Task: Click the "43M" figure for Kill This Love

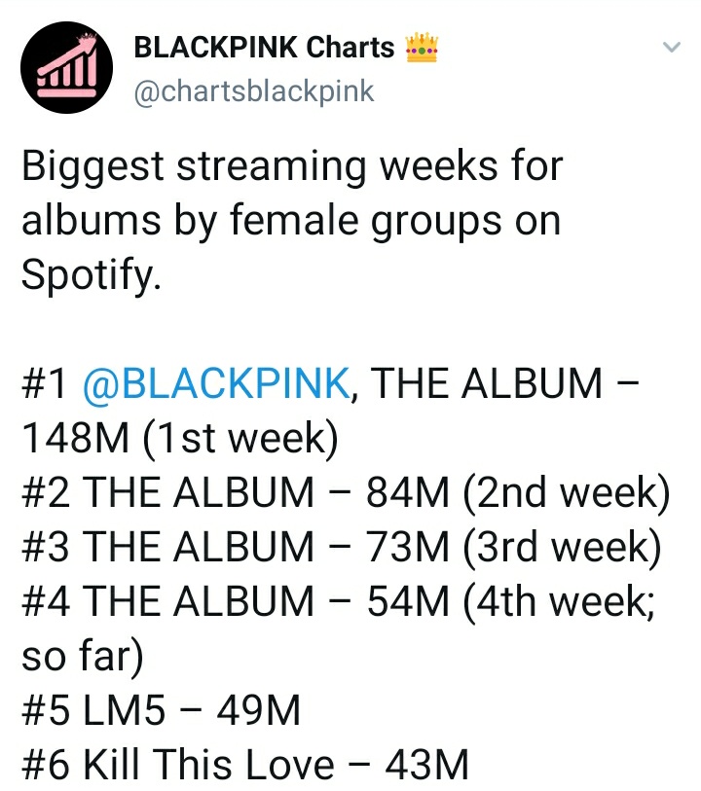Action: click(427, 765)
